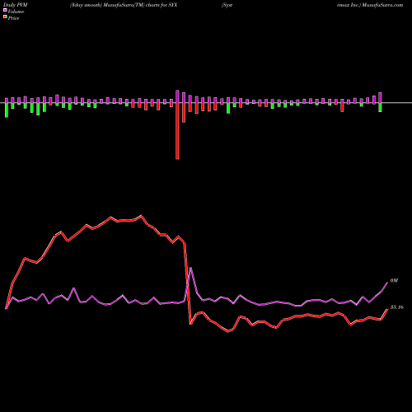Click the last green bar at right end
This screenshot has height=412, width=412.
380,107
